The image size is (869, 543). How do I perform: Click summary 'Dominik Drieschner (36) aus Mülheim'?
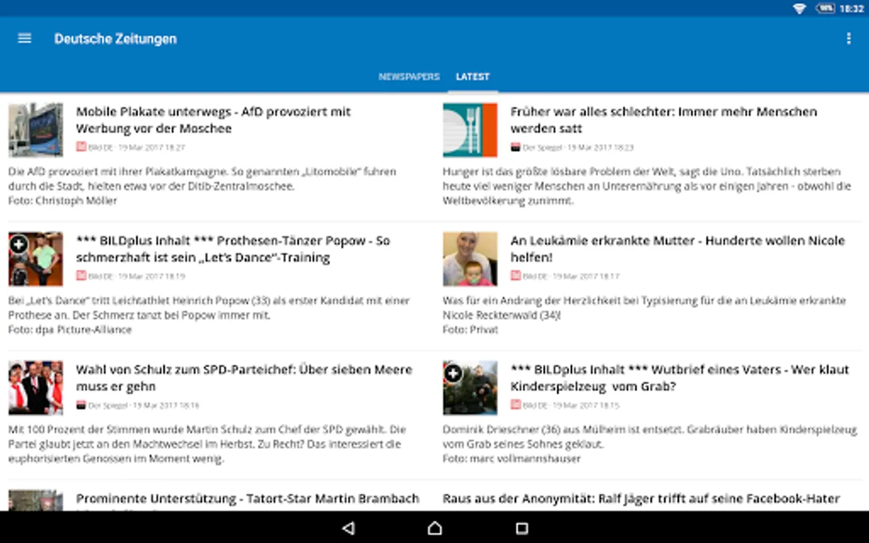(x=650, y=444)
